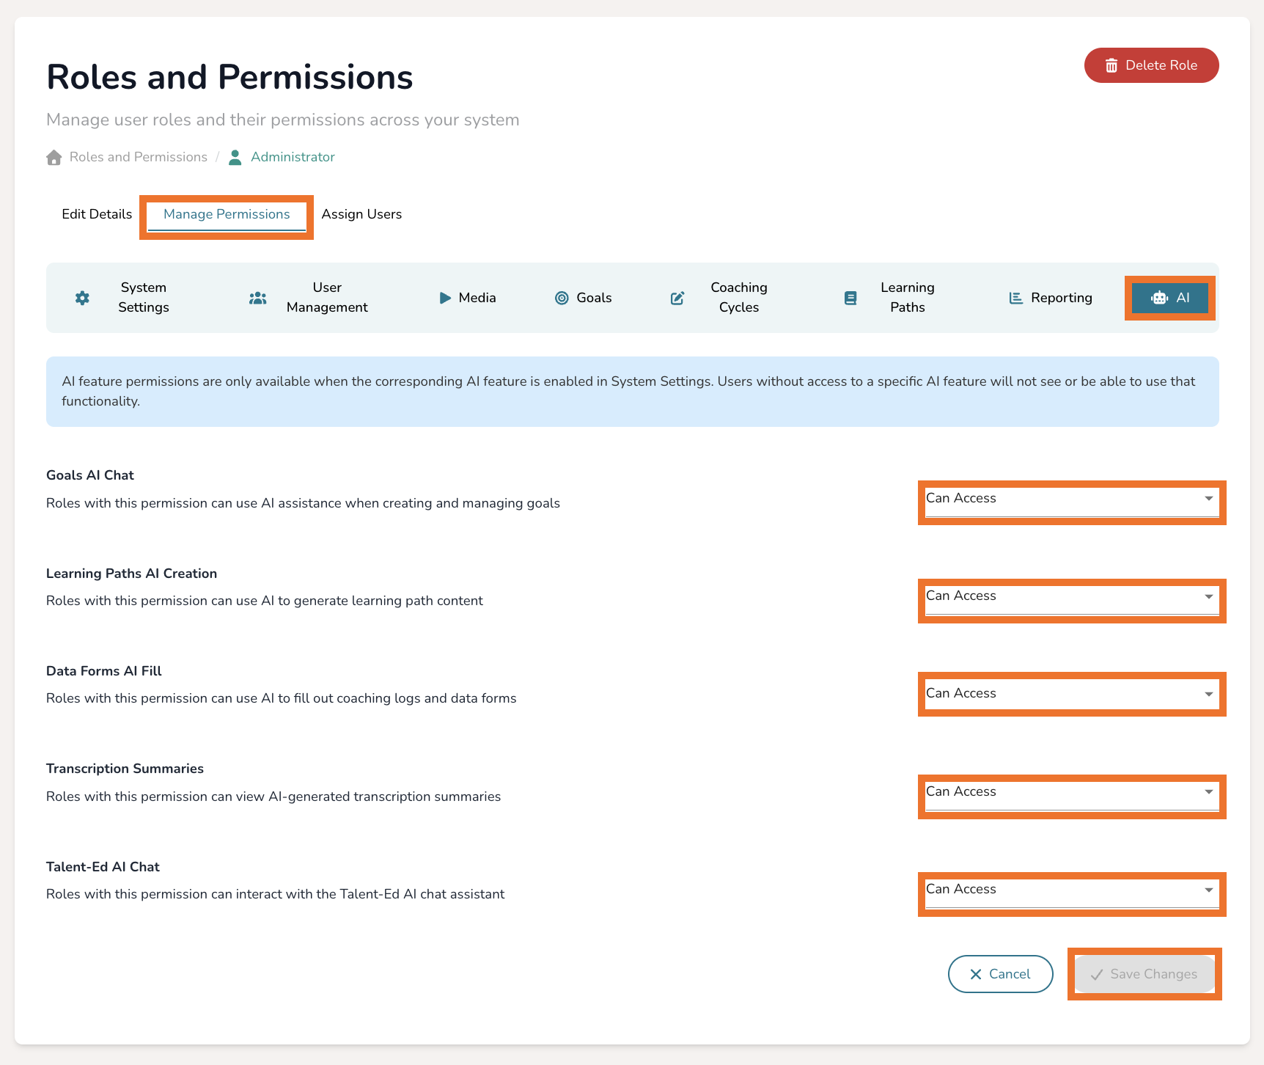1264x1065 pixels.
Task: Click the home icon in breadcrumb
Action: click(54, 158)
